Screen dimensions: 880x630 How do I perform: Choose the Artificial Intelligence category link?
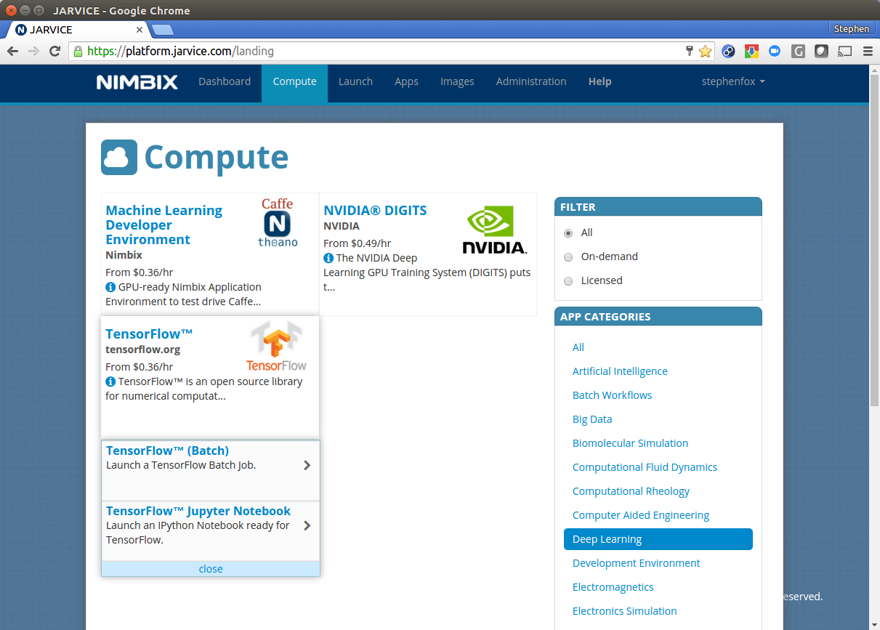[620, 371]
